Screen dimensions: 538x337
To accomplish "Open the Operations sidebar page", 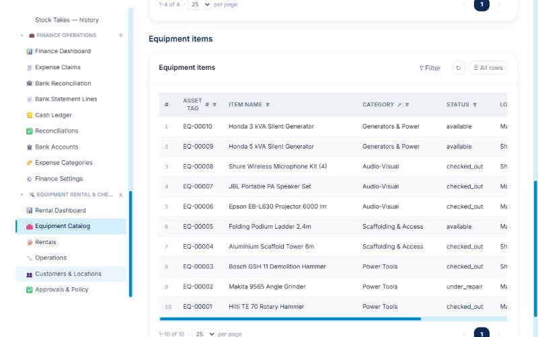I will 51,258.
